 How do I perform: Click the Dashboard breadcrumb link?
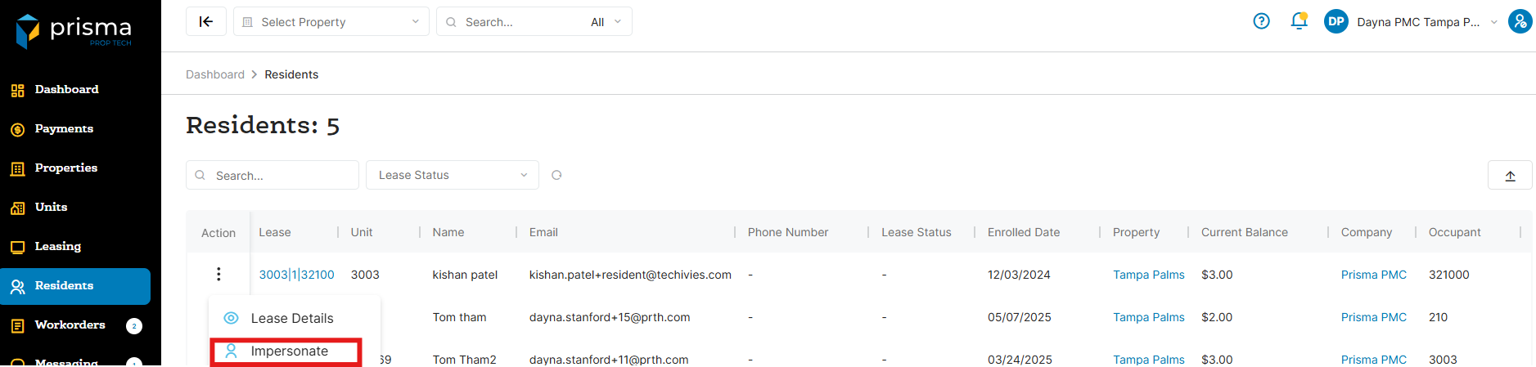(215, 74)
